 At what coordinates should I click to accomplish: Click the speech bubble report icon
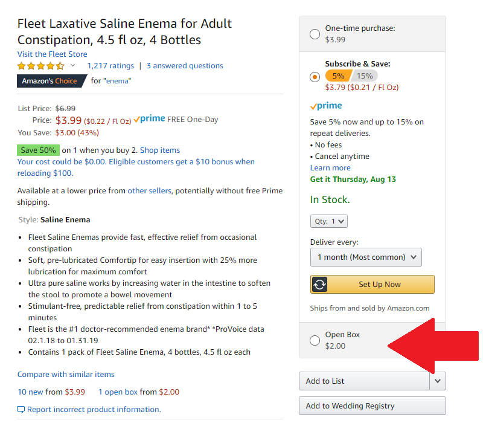click(x=21, y=410)
